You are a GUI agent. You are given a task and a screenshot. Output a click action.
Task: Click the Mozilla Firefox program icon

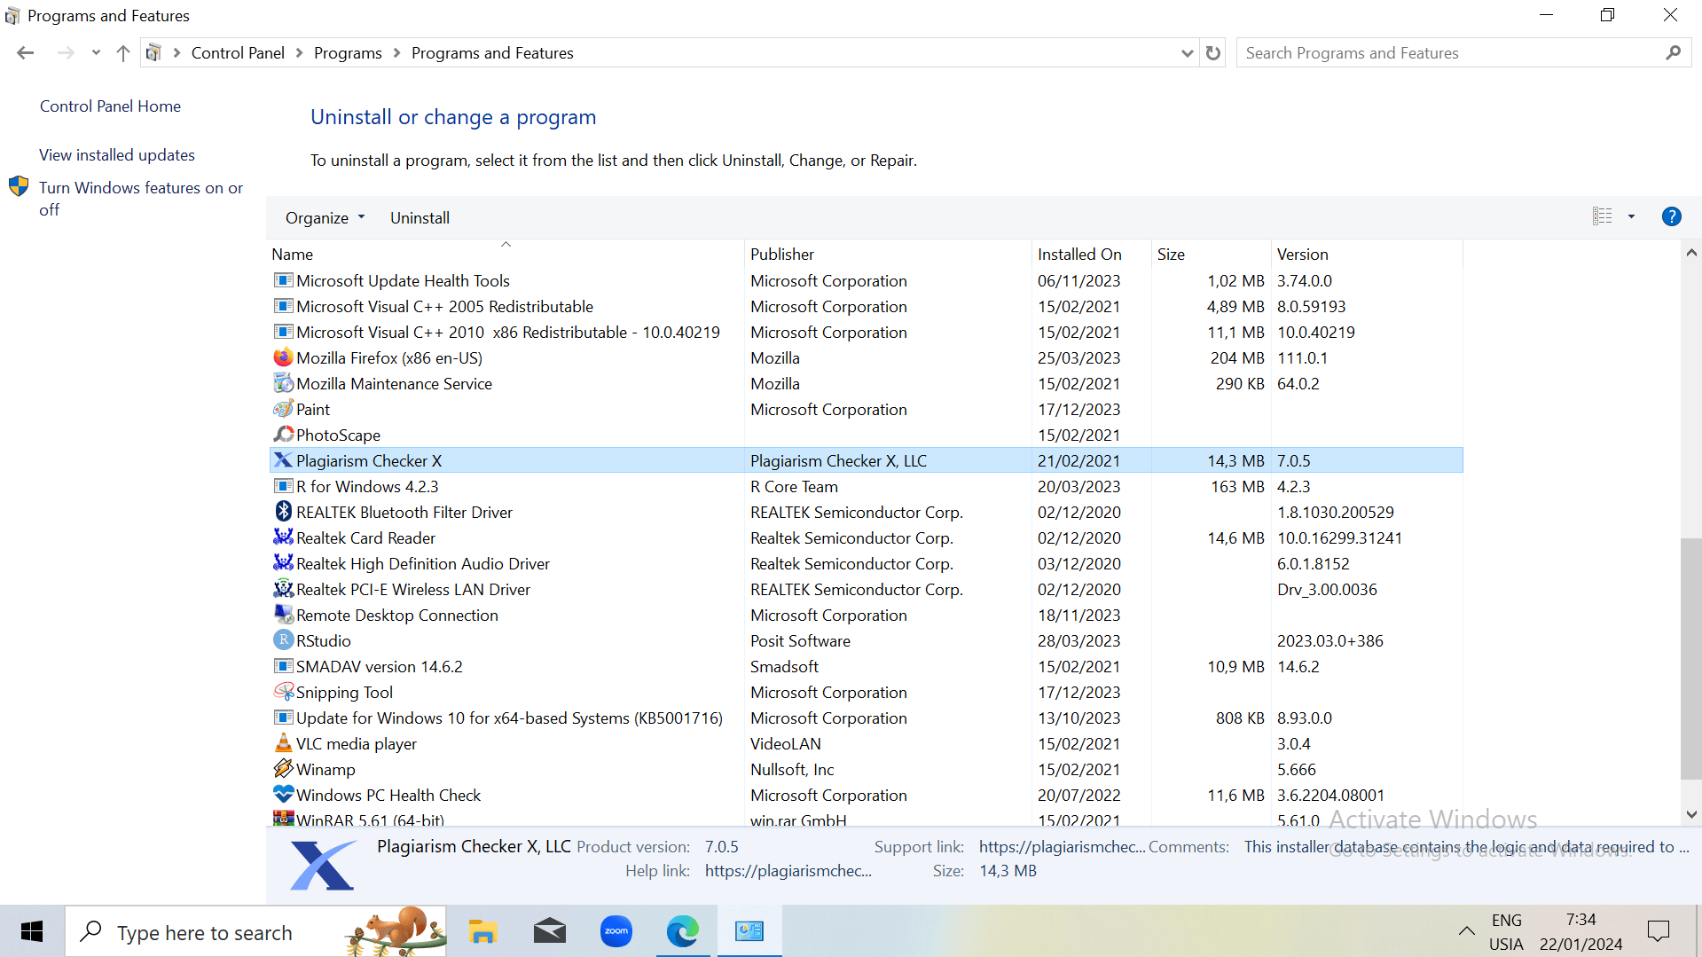[x=283, y=357]
